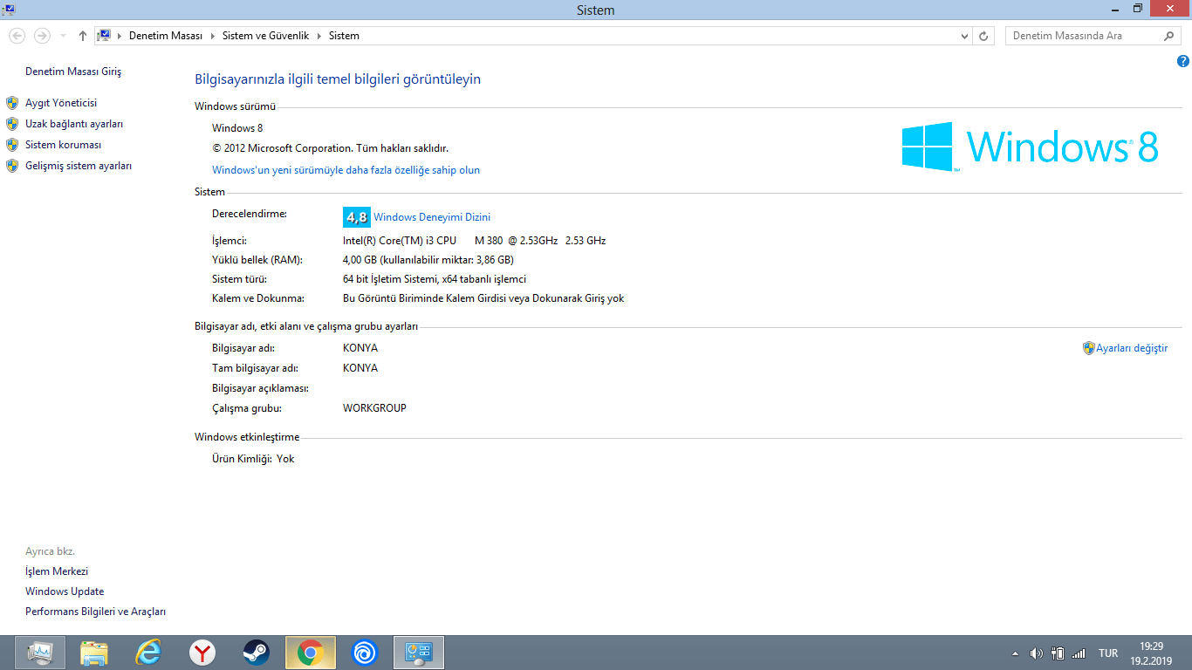Open the network signal icon in the tray
The image size is (1192, 670).
[x=1079, y=653]
